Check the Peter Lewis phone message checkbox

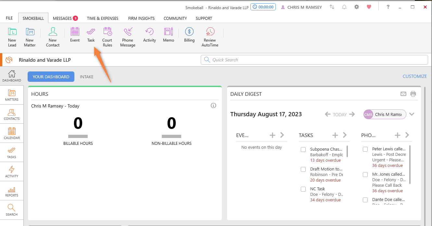coord(365,149)
